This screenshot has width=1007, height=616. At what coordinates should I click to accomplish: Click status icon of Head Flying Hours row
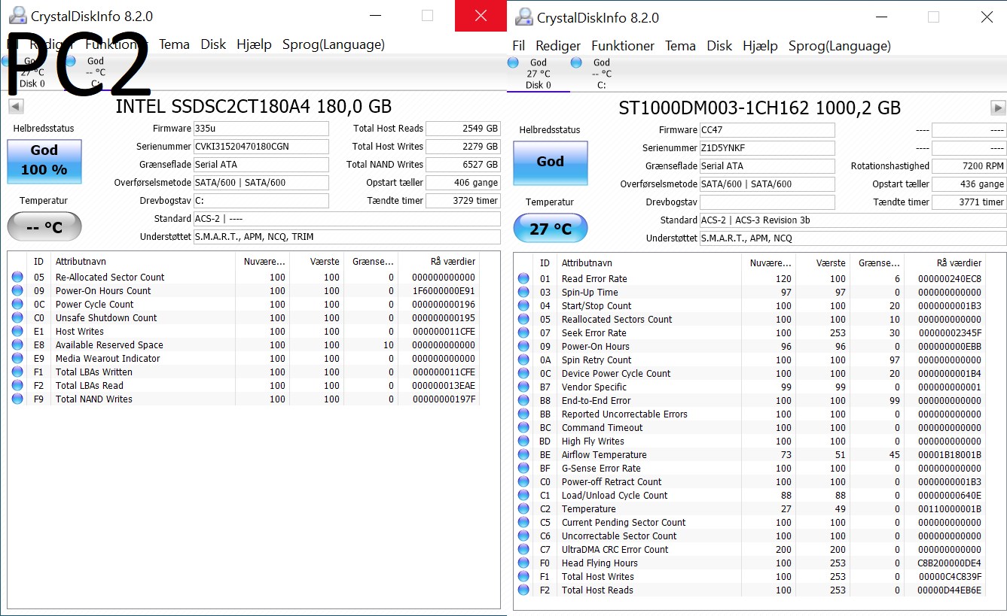pyautogui.click(x=523, y=563)
